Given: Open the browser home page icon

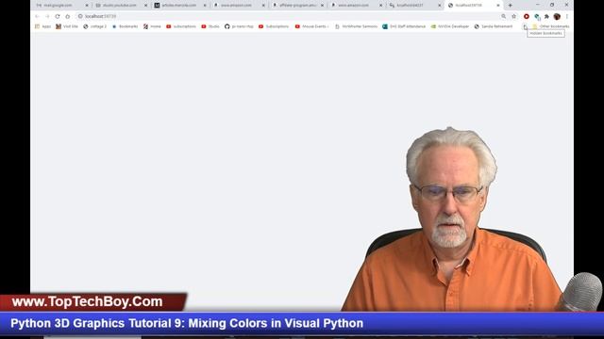Looking at the screenshot, I should (68, 17).
